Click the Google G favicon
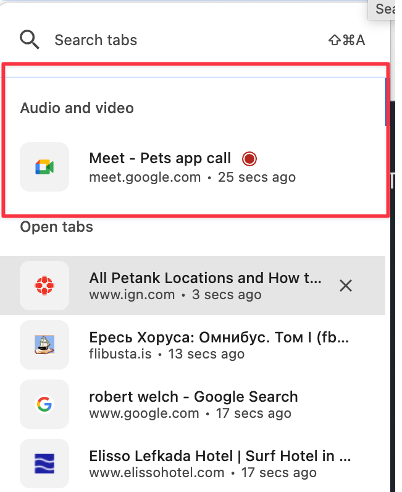The width and height of the screenshot is (402, 492). pyautogui.click(x=44, y=404)
